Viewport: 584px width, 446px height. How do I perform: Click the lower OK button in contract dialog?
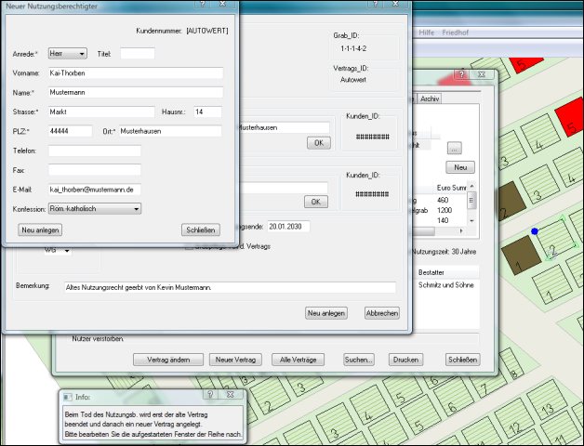(316, 202)
